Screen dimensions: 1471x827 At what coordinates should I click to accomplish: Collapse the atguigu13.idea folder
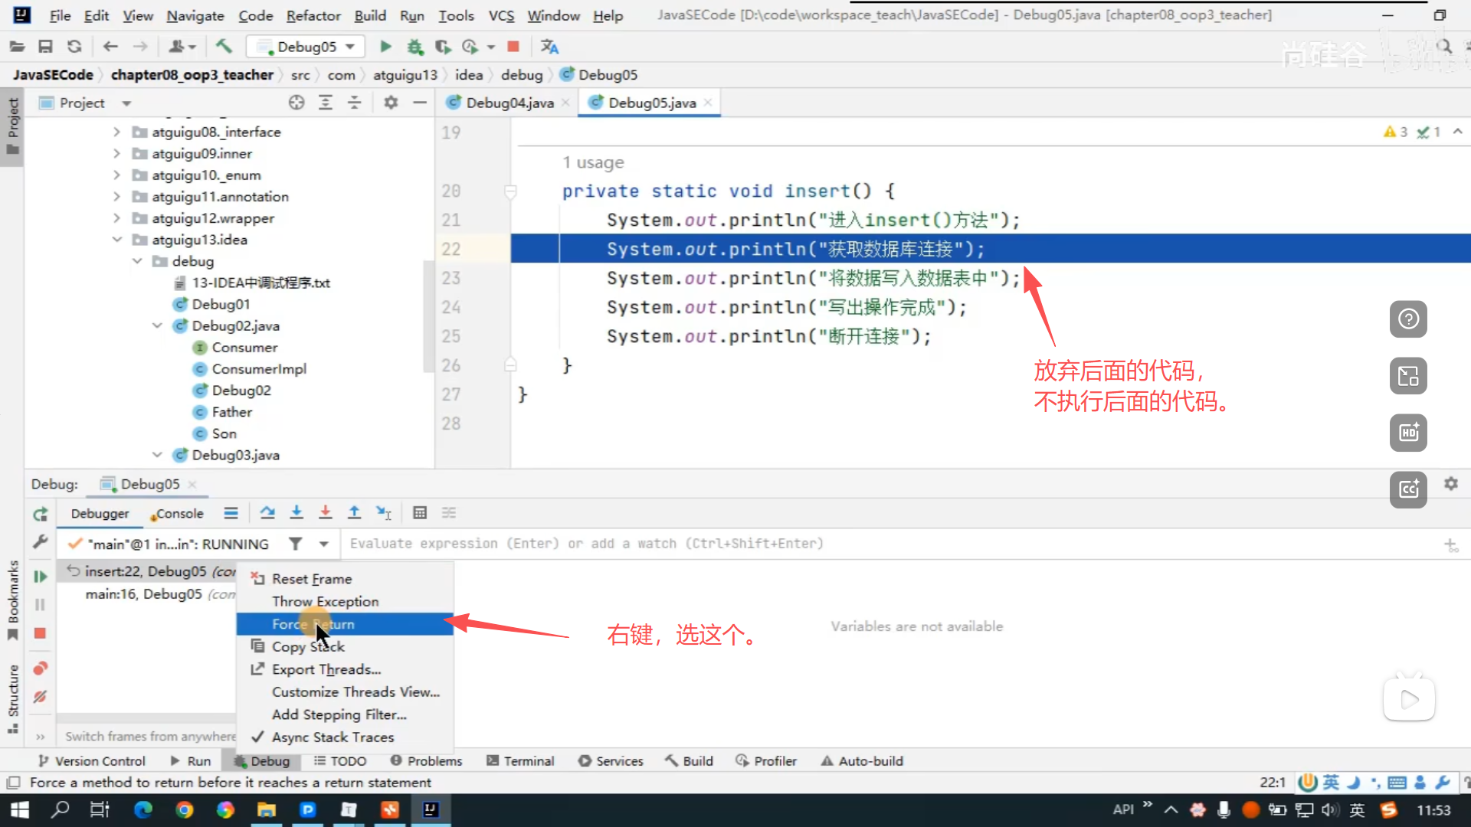point(117,240)
